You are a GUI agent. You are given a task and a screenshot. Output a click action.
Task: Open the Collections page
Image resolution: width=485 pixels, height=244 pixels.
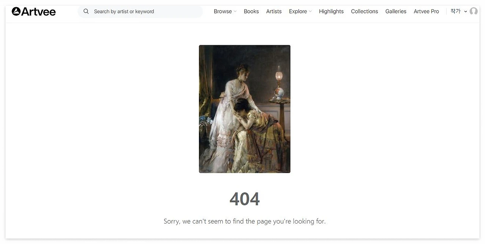[x=365, y=11]
